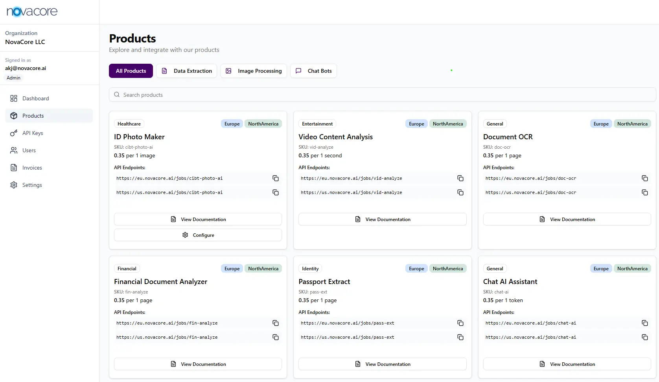Click the chat bubble icon on Chat Bots filter
The image size is (659, 382).
pos(299,71)
